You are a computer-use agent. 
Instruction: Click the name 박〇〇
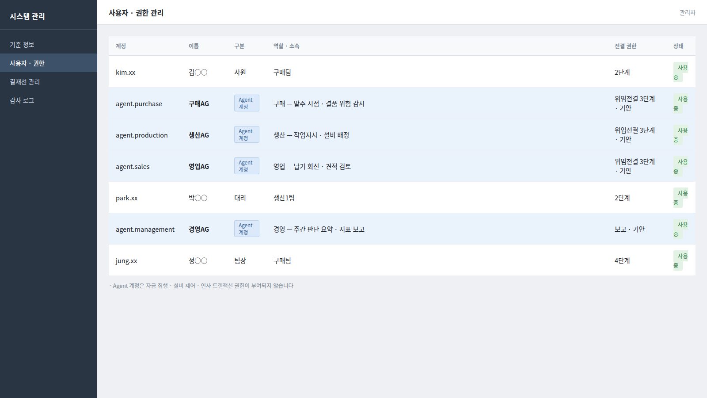click(x=198, y=198)
